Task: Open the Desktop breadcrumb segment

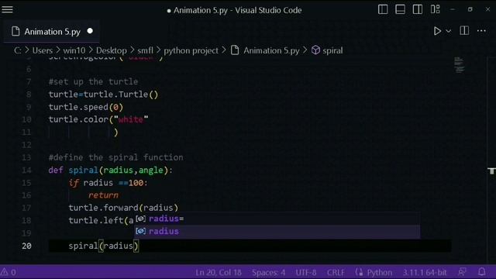Action: click(x=112, y=50)
